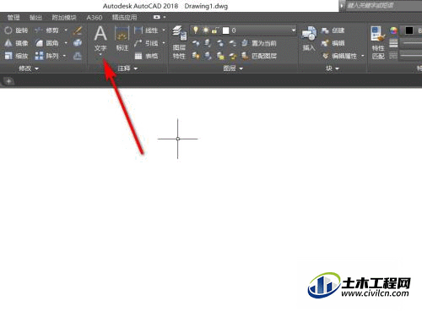
Task: Expand the Annotation (注释) panel
Action: (127, 68)
